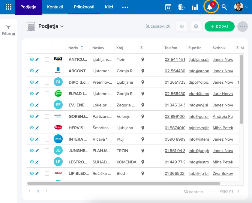The height and width of the screenshot is (203, 252).
Task: Click eye view icon for HERVIS row
Action: pyautogui.click(x=32, y=128)
